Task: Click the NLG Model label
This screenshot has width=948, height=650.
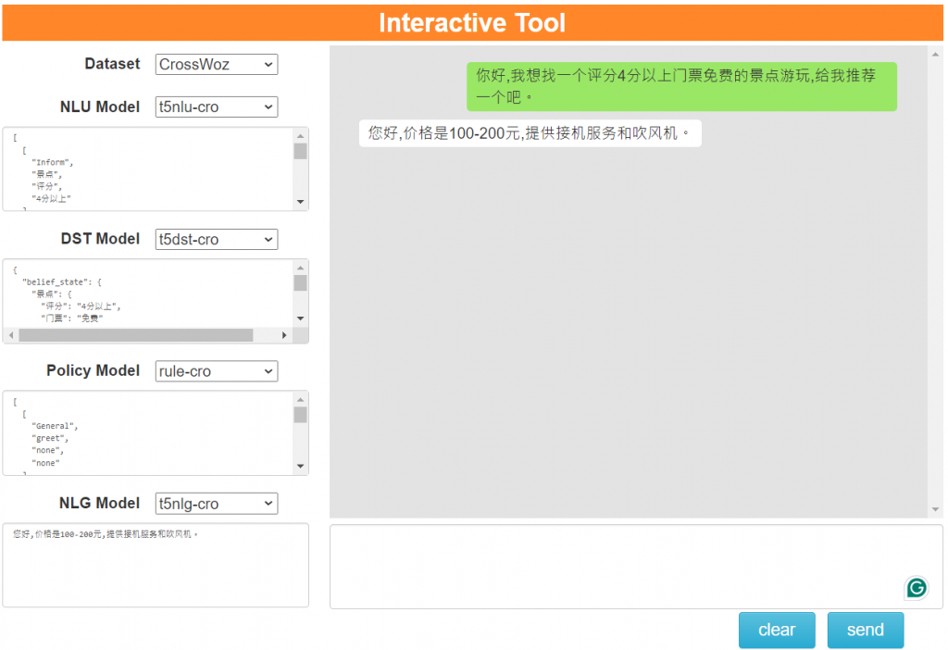Action: [x=99, y=503]
